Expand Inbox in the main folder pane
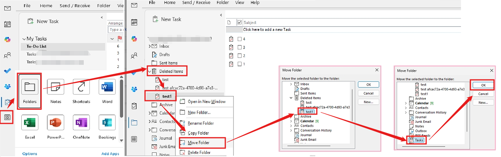The image size is (501, 157). point(150,46)
